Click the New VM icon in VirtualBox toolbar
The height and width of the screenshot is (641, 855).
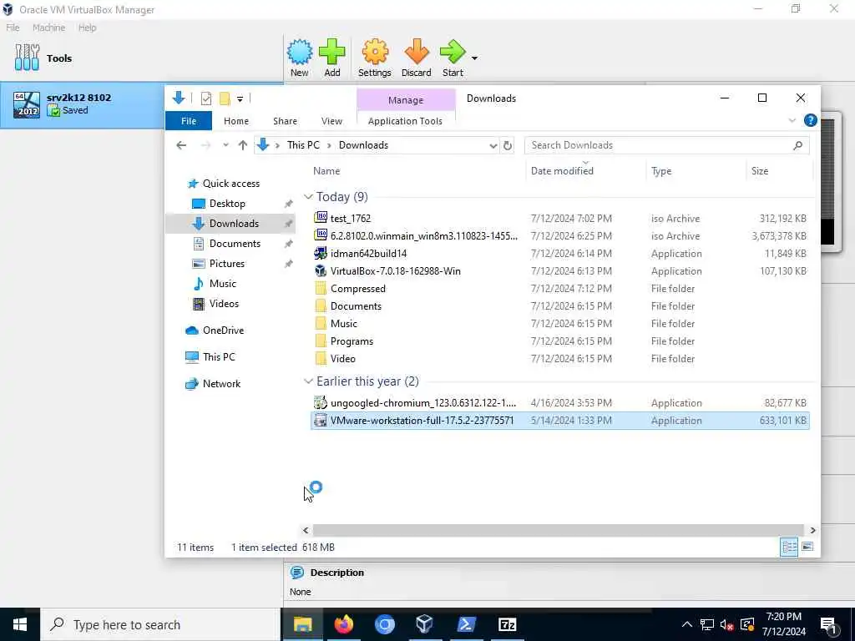pyautogui.click(x=300, y=58)
